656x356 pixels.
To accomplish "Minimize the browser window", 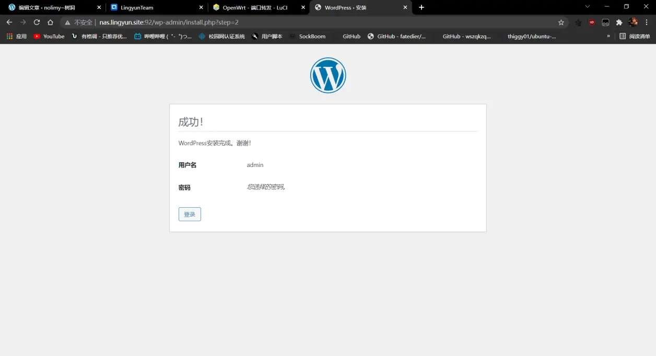I will (x=607, y=7).
